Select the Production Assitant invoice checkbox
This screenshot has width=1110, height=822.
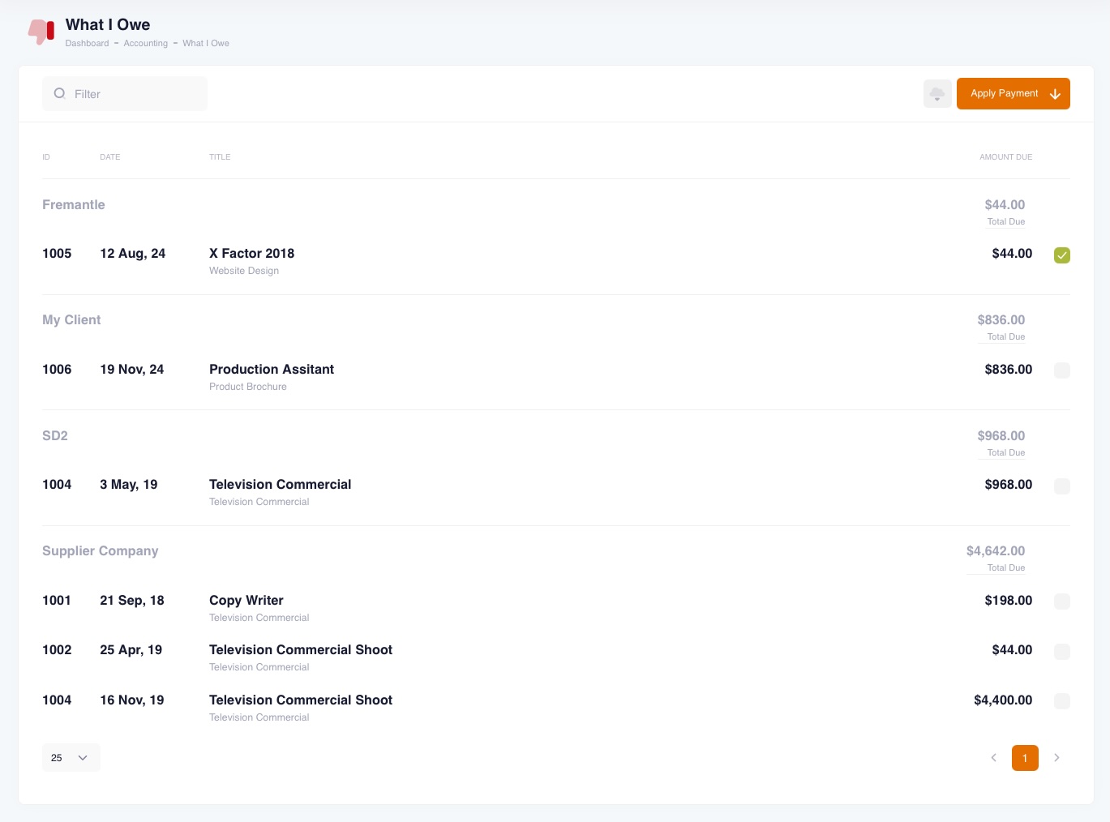tap(1061, 370)
